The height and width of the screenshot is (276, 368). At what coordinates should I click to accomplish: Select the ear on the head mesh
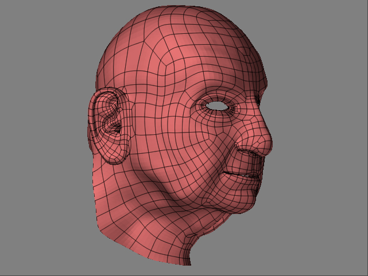tap(109, 126)
